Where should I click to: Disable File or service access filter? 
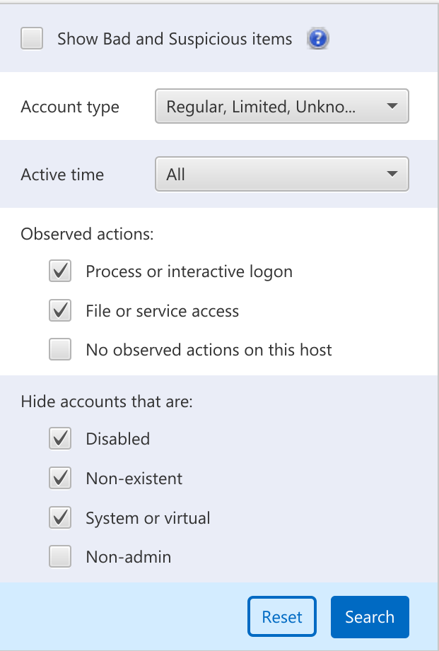click(x=60, y=310)
